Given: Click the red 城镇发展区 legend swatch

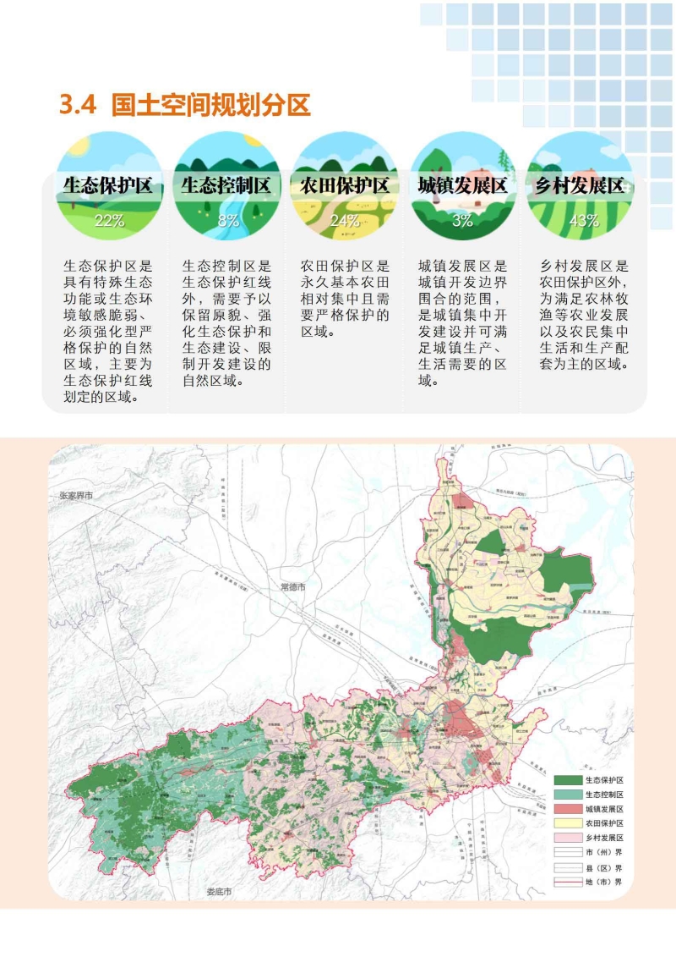Looking at the screenshot, I should [567, 808].
